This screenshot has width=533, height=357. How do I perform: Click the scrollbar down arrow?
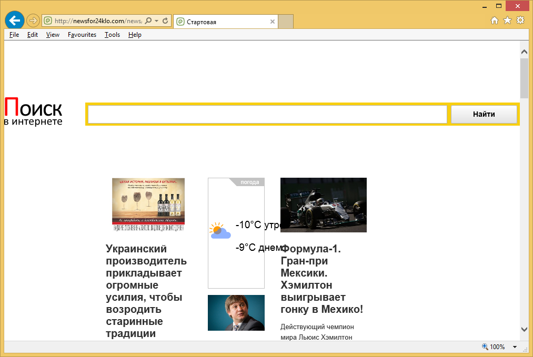(x=524, y=329)
